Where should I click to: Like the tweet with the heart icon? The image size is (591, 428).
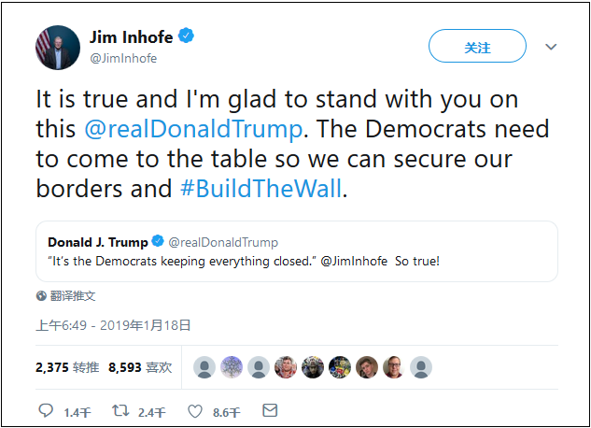click(x=195, y=410)
